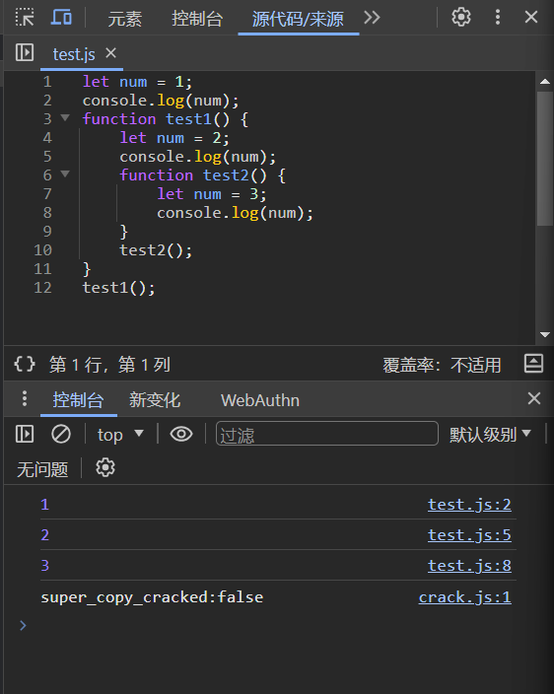Open console settings gear icon
Viewport: 554px width, 694px height.
105,467
